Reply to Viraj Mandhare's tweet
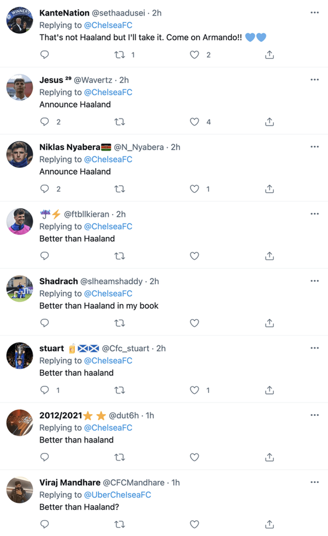Screen dimensions: 328x536 (x=45, y=524)
